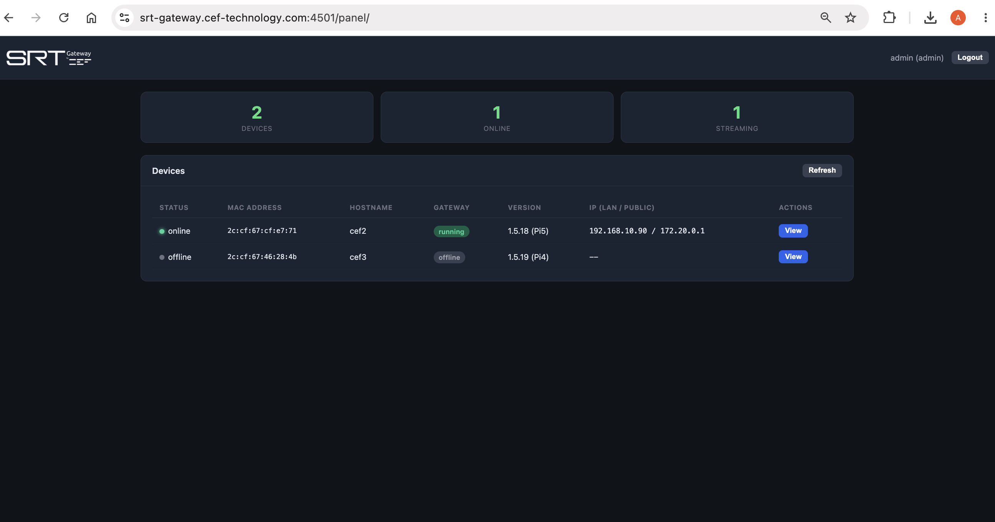Log out using the Logout button

(x=970, y=58)
